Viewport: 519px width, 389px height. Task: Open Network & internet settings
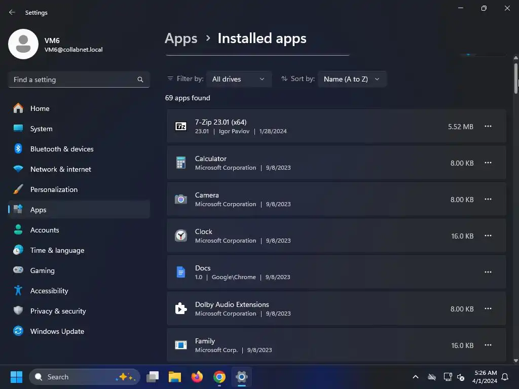[79, 169]
